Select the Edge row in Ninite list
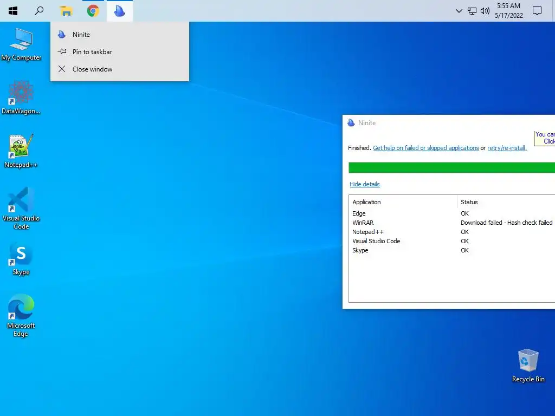This screenshot has width=555, height=416. 451,213
